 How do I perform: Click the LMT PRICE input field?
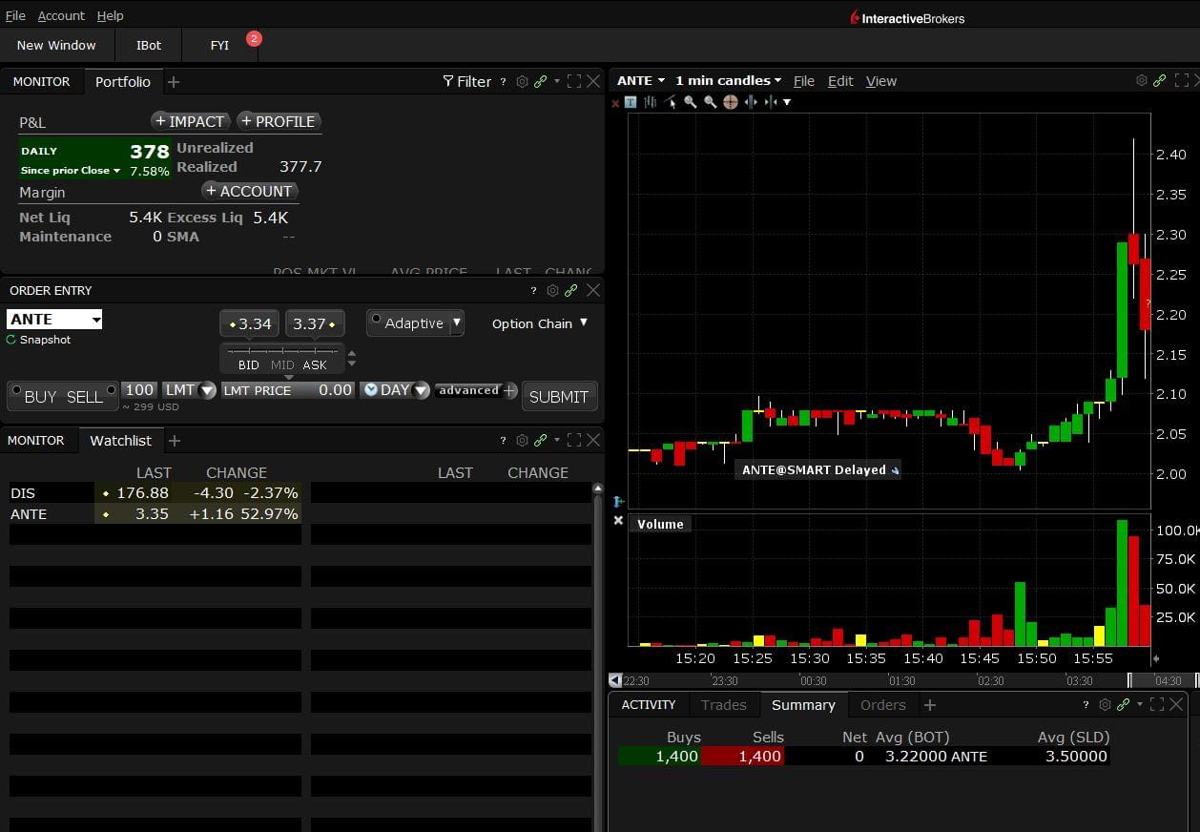click(287, 390)
